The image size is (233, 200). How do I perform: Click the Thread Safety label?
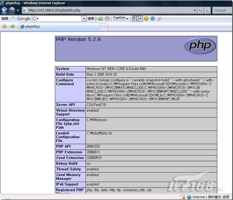pyautogui.click(x=68, y=169)
